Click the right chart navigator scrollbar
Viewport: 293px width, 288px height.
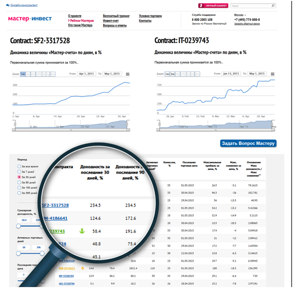(216, 130)
